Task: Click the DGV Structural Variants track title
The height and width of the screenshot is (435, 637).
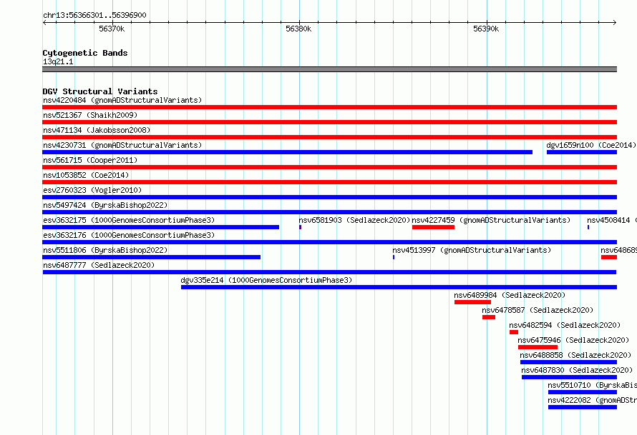Action: pyautogui.click(x=100, y=91)
